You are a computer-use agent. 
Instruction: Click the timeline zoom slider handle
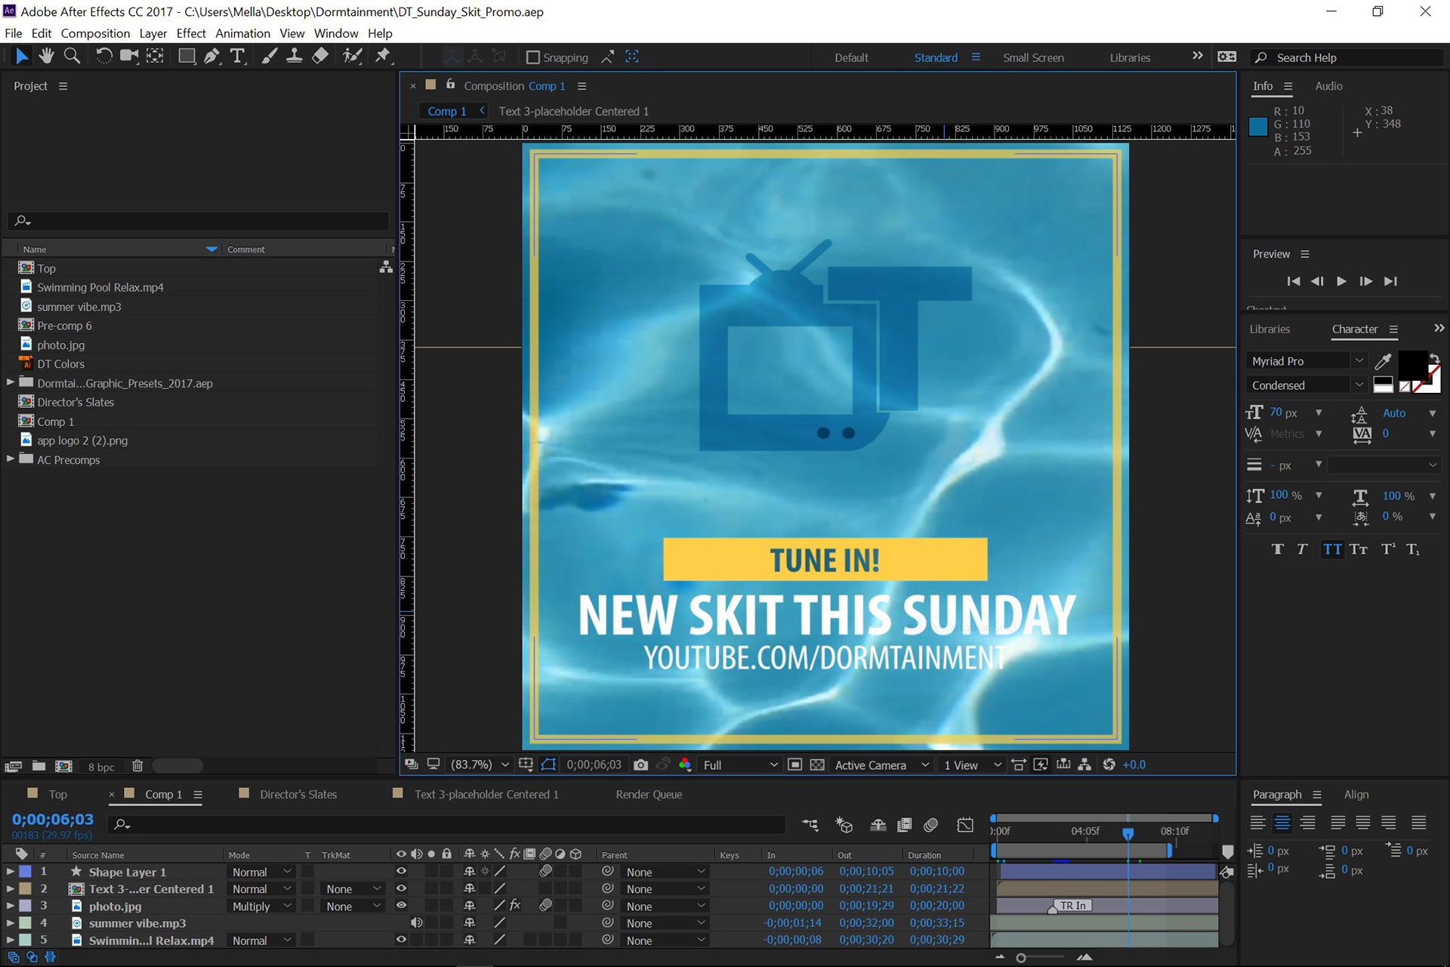coord(1021,958)
